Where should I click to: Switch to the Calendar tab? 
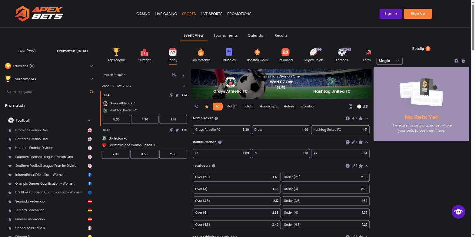256,35
